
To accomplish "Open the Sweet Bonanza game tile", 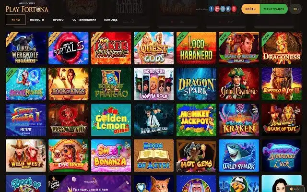I will pos(111,156).
